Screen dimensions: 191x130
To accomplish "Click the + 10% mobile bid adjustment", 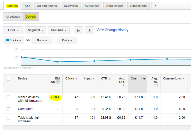I will [x=55, y=97].
